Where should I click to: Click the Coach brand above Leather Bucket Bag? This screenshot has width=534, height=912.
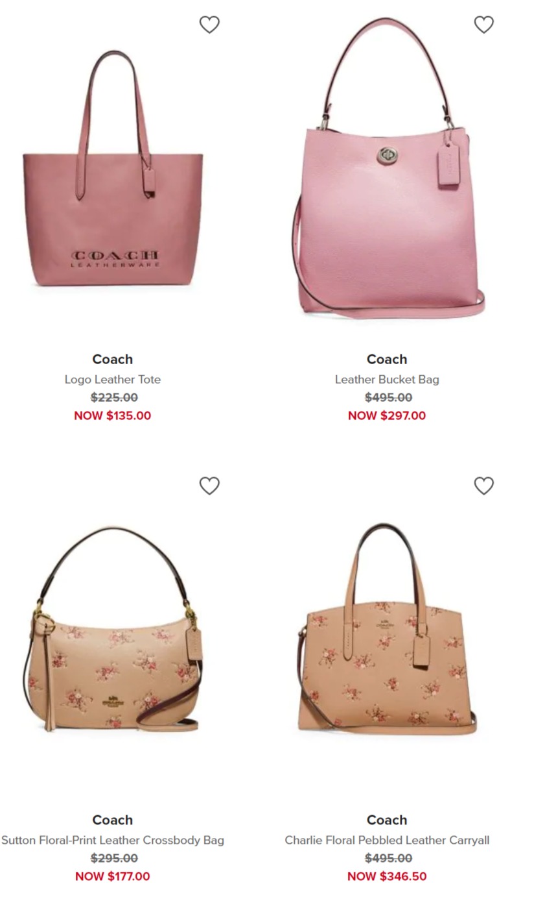[x=387, y=359]
